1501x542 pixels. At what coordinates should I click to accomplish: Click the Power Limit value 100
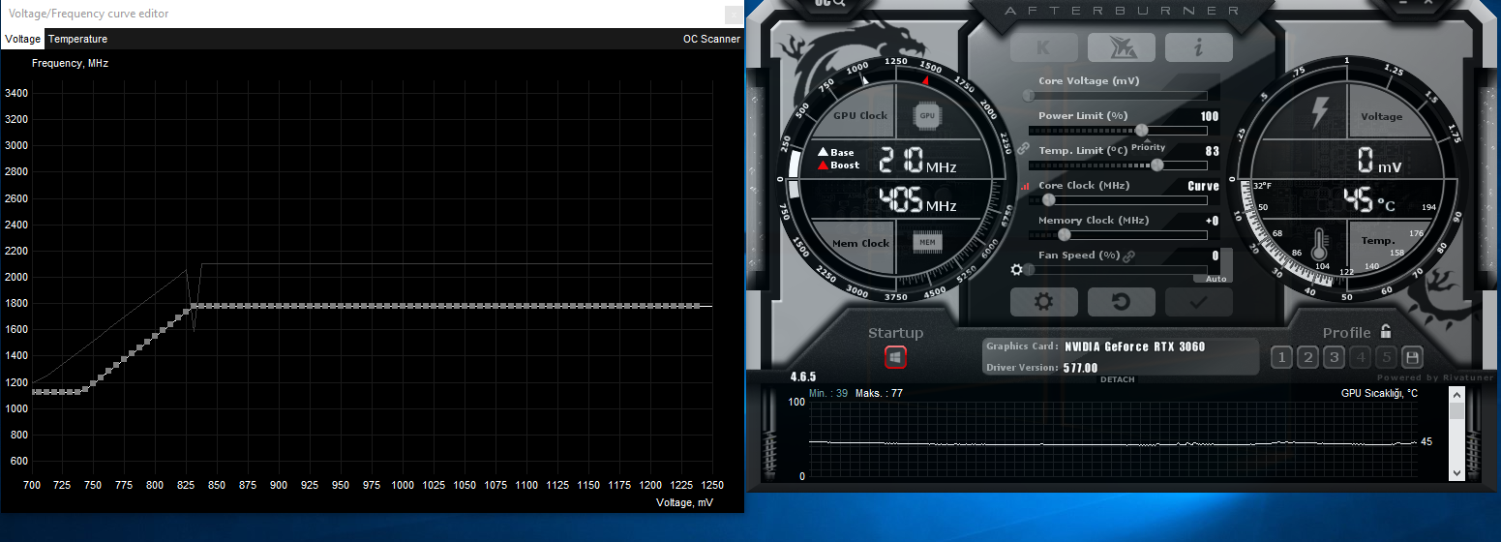pyautogui.click(x=1210, y=116)
